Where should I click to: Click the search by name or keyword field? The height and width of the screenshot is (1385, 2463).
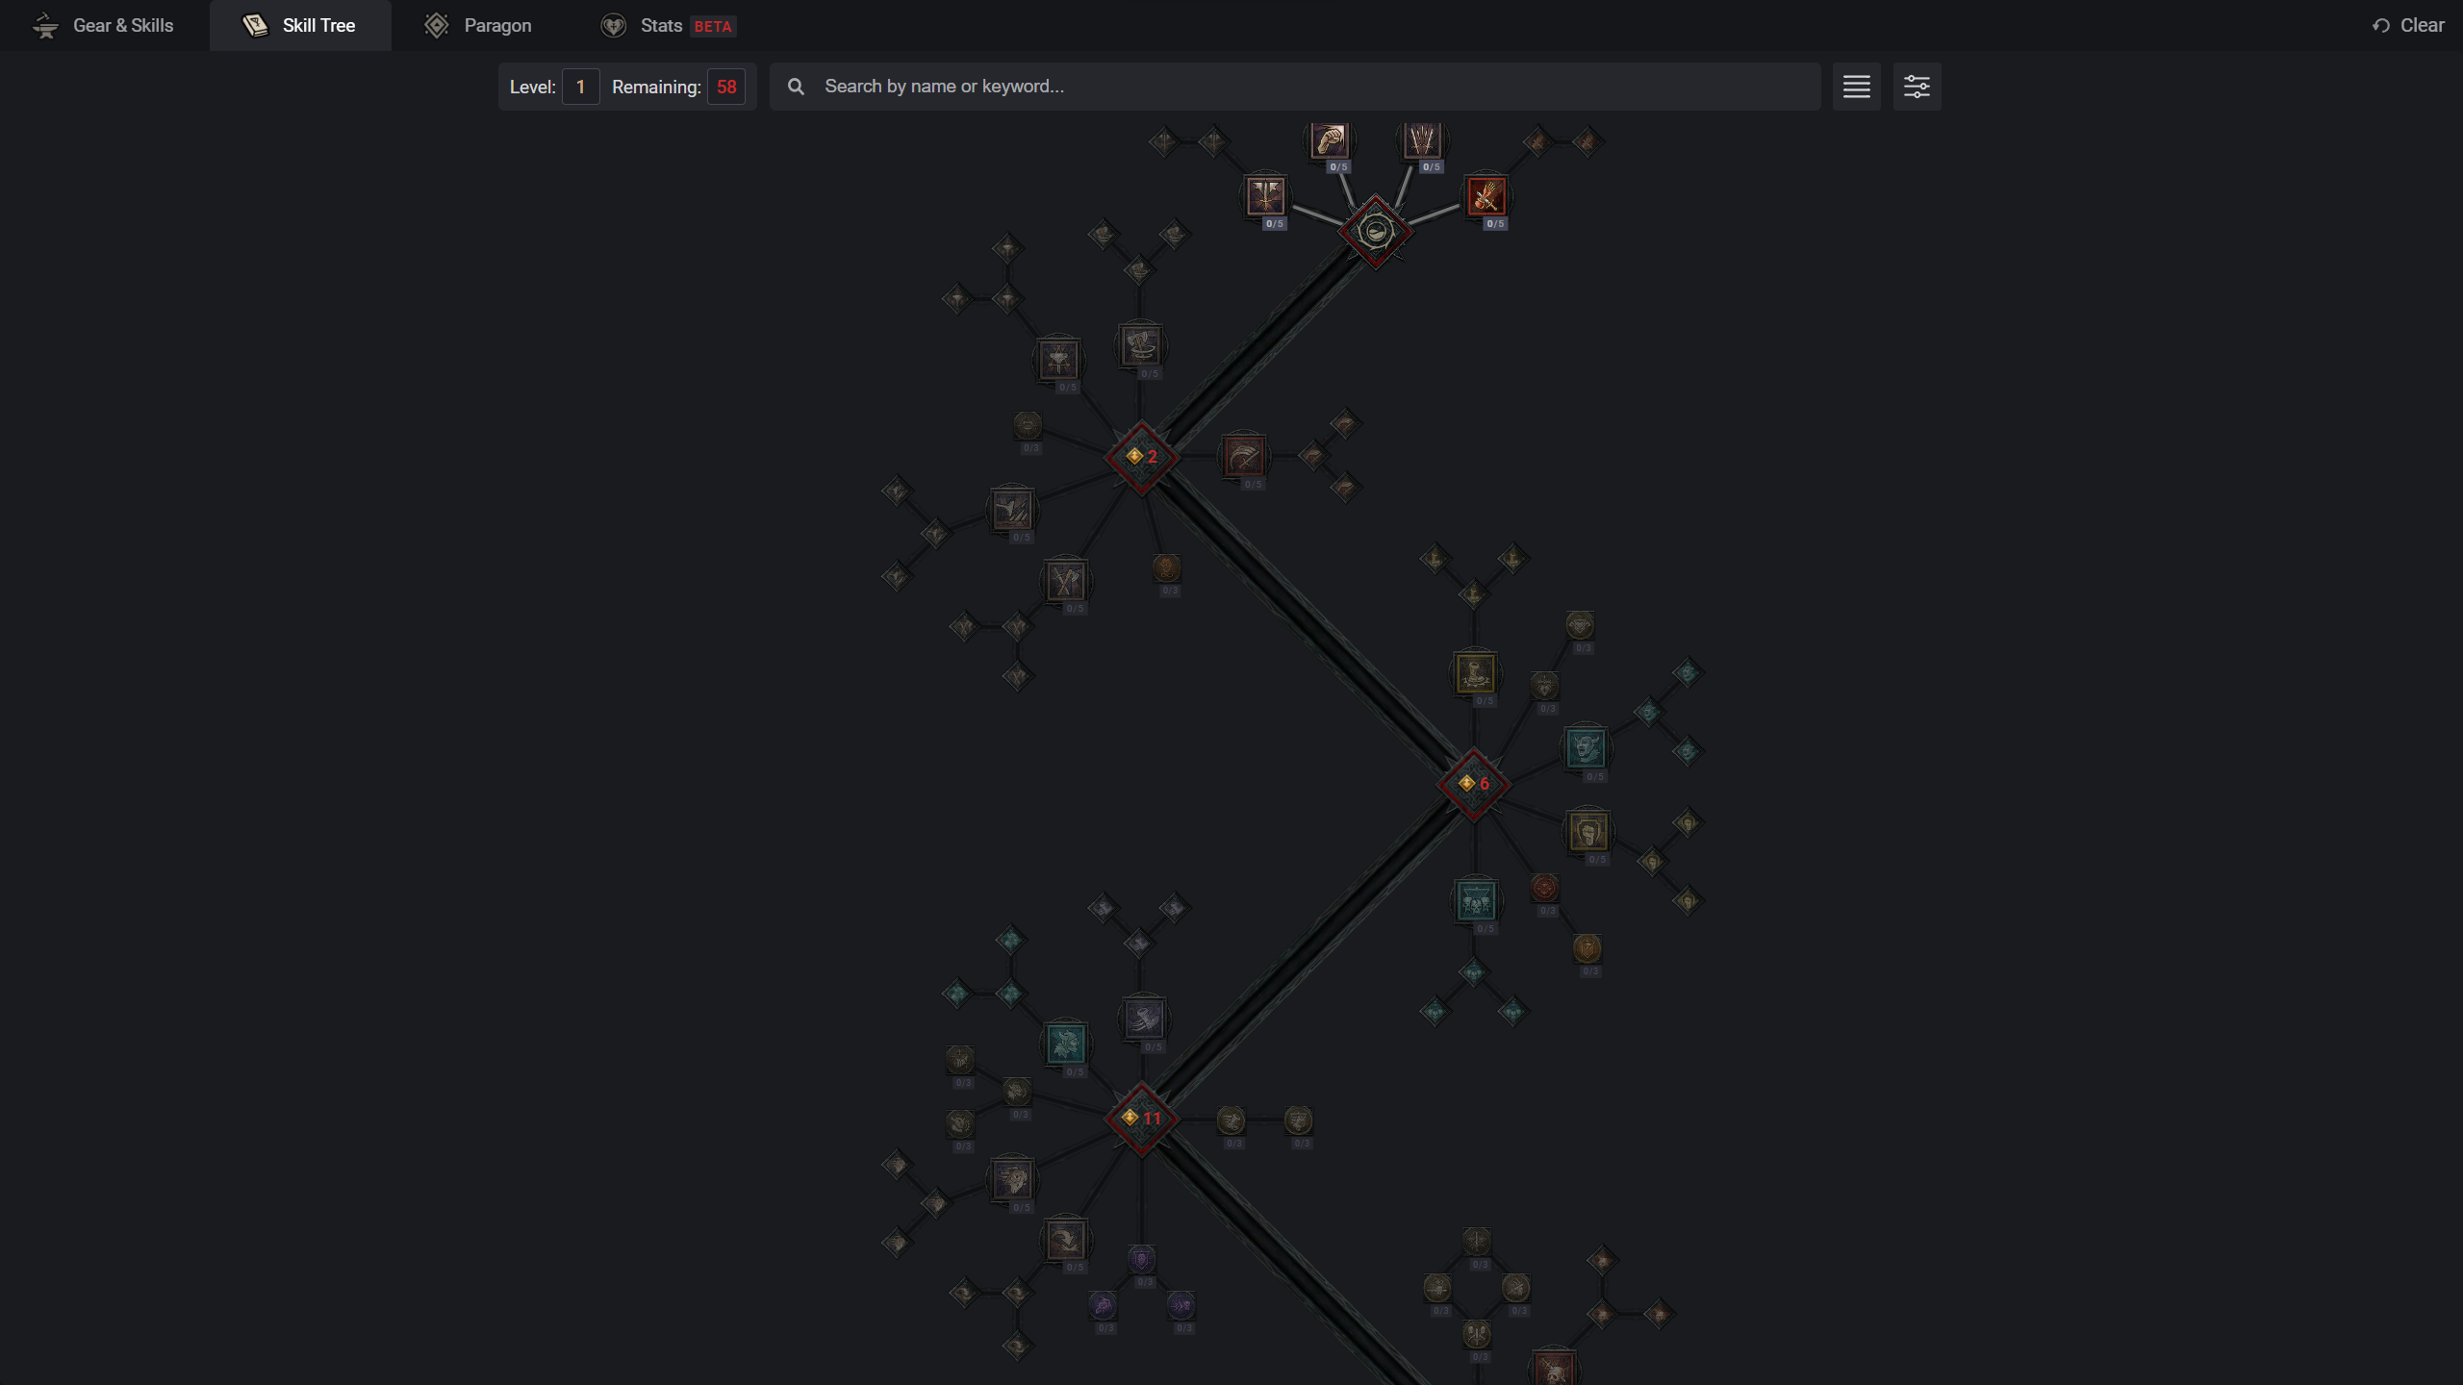(1295, 87)
